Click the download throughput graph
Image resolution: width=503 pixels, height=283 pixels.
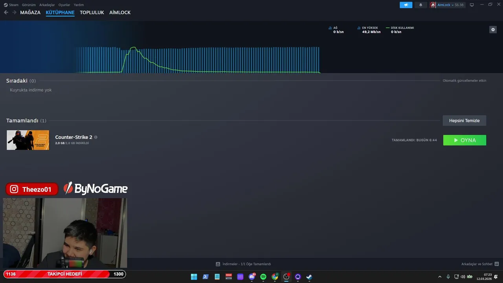click(x=198, y=60)
